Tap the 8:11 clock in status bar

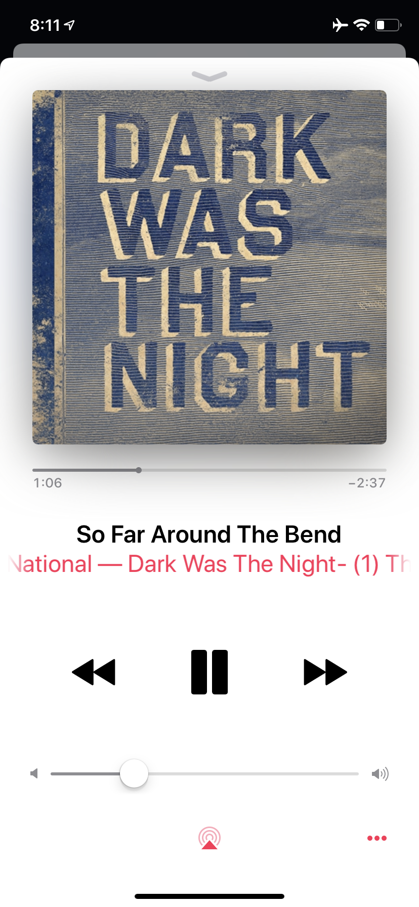coord(45,25)
